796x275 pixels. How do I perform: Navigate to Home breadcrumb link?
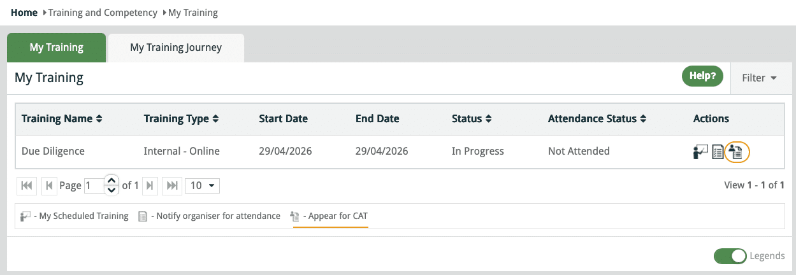point(24,12)
